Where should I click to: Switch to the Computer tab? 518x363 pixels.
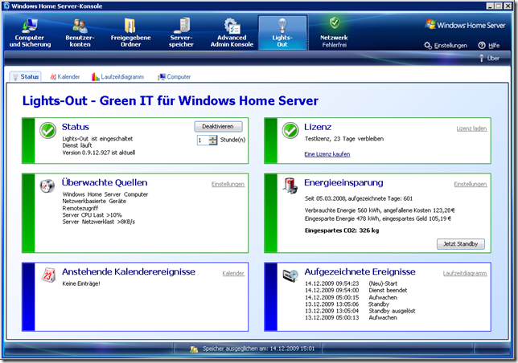[x=174, y=77]
